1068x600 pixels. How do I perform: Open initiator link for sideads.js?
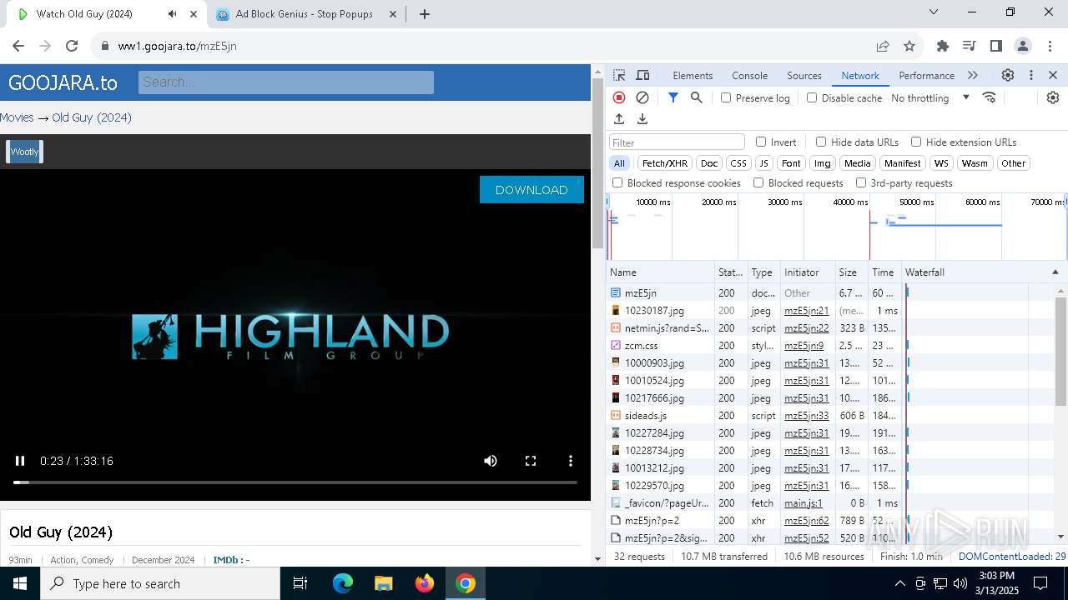807,415
